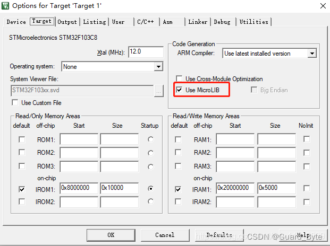Check the IROM2 default checkbox
The width and height of the screenshot is (330, 246).
point(22,201)
